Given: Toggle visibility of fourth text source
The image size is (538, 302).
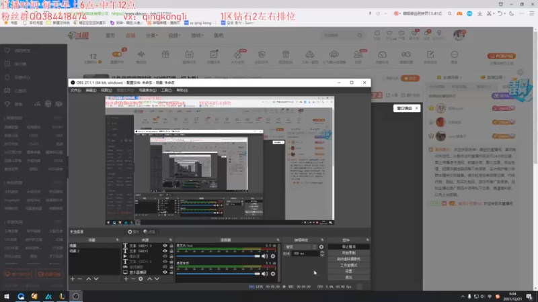Looking at the screenshot, I should (165, 262).
